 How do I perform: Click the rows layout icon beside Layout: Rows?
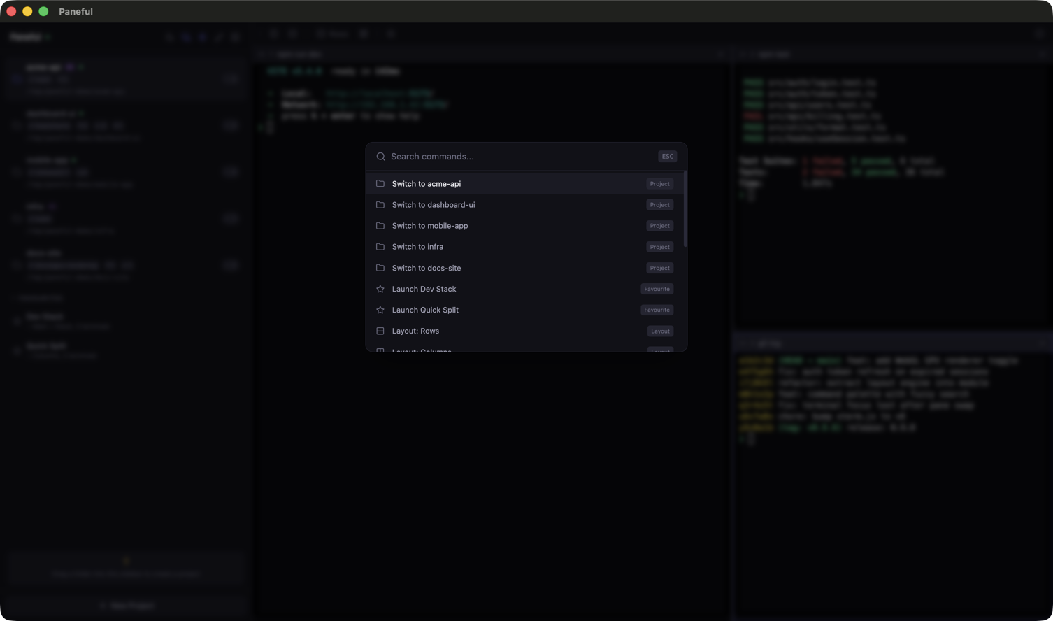pos(380,331)
